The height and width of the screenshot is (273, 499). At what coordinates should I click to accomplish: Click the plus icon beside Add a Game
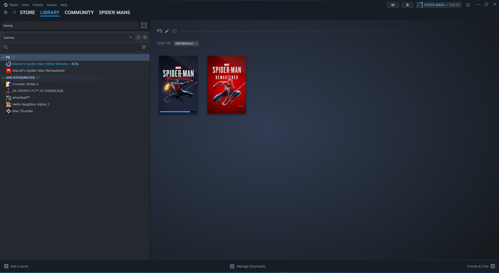(x=6, y=266)
